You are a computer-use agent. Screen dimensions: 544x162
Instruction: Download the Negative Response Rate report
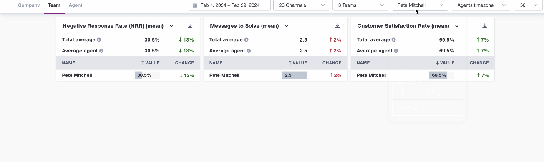[x=190, y=26]
